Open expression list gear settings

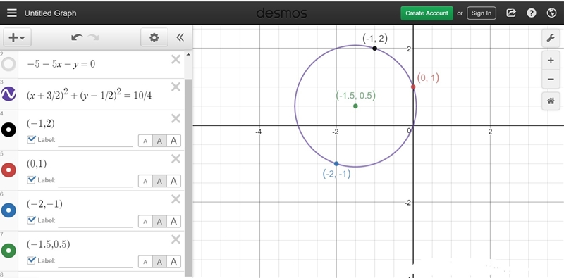pyautogui.click(x=154, y=37)
